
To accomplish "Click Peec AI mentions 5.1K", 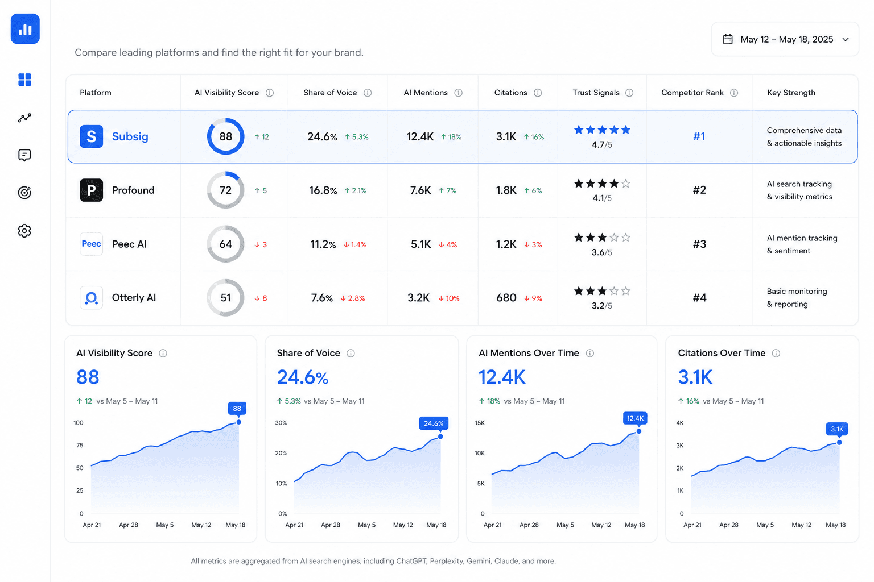I will click(x=421, y=244).
